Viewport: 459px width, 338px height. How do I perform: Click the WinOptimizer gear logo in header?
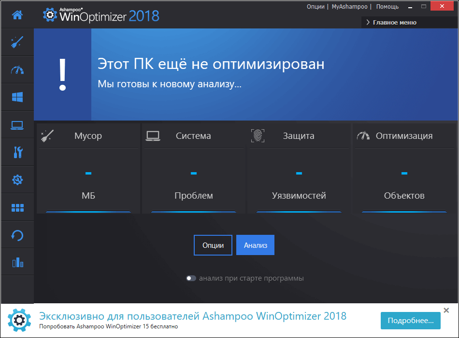[x=50, y=14]
